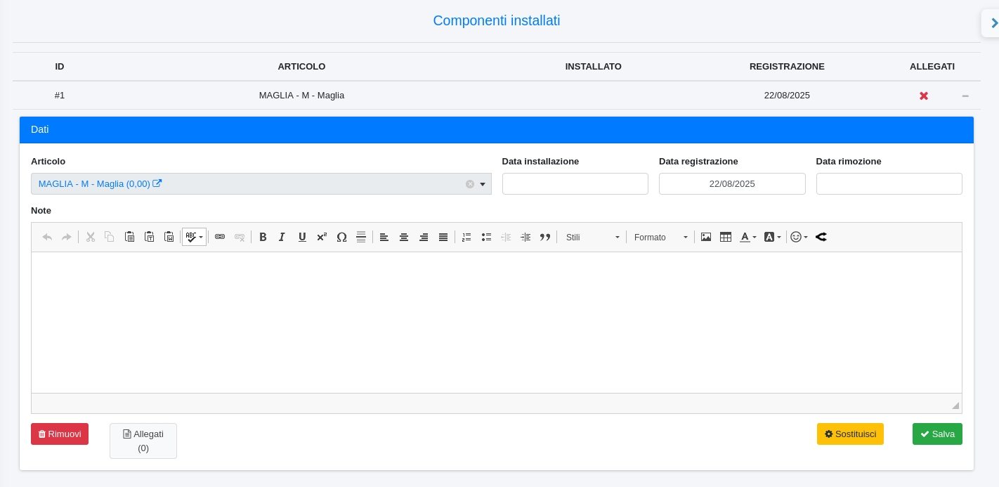Click the yellow Sostituisci button
This screenshot has height=487, width=999.
coord(850,434)
